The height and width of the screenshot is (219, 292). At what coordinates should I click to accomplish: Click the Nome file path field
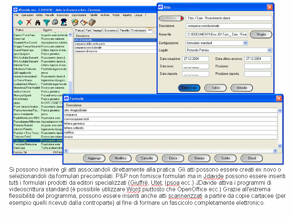217,34
